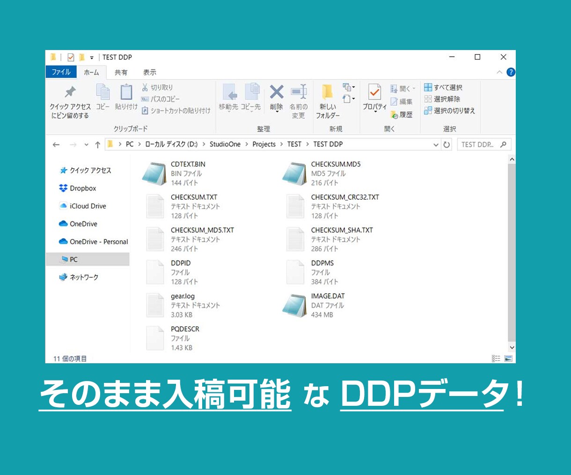Click scrollbar down arrow in file pane
The width and height of the screenshot is (571, 475).
pyautogui.click(x=512, y=347)
